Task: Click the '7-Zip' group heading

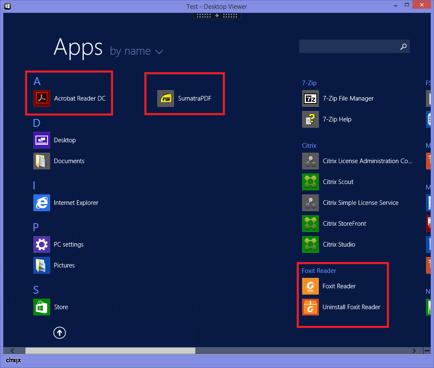Action: [x=309, y=83]
